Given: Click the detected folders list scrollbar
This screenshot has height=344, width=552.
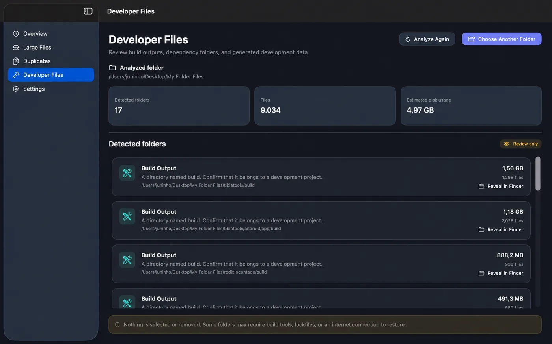Looking at the screenshot, I should [x=538, y=174].
